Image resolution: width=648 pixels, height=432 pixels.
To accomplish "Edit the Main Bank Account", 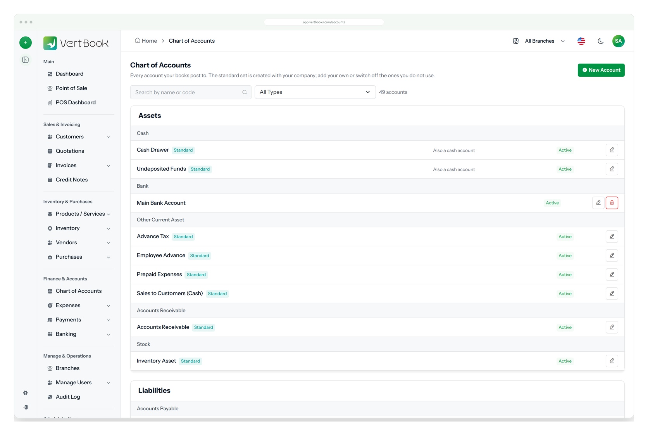I will [598, 203].
